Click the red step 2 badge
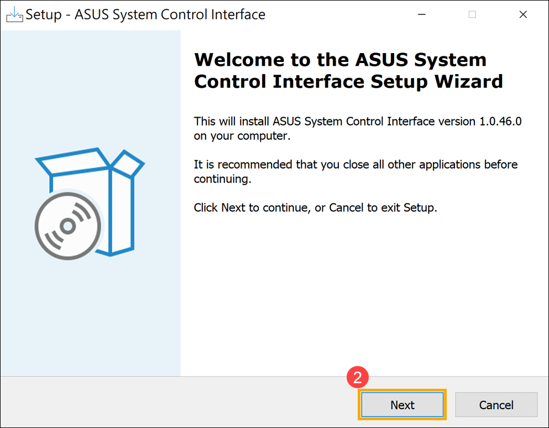 pyautogui.click(x=357, y=378)
